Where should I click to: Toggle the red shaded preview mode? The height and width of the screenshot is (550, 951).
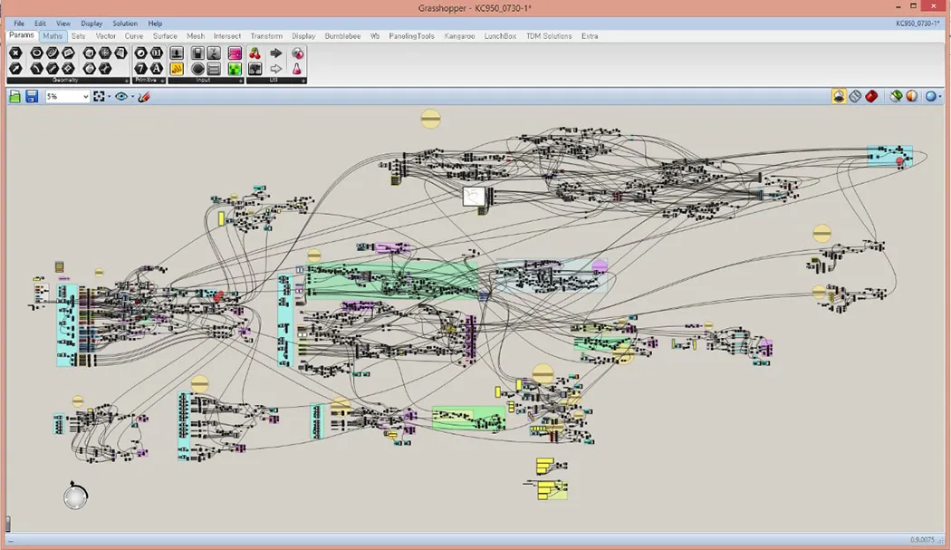coord(871,96)
